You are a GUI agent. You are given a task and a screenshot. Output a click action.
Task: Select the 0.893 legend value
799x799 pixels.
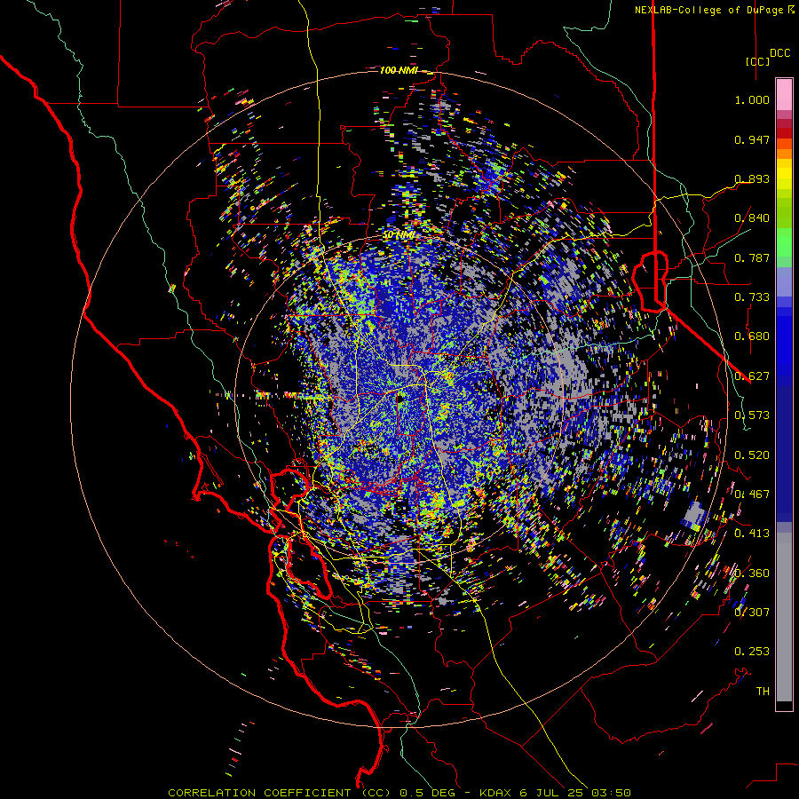point(752,178)
